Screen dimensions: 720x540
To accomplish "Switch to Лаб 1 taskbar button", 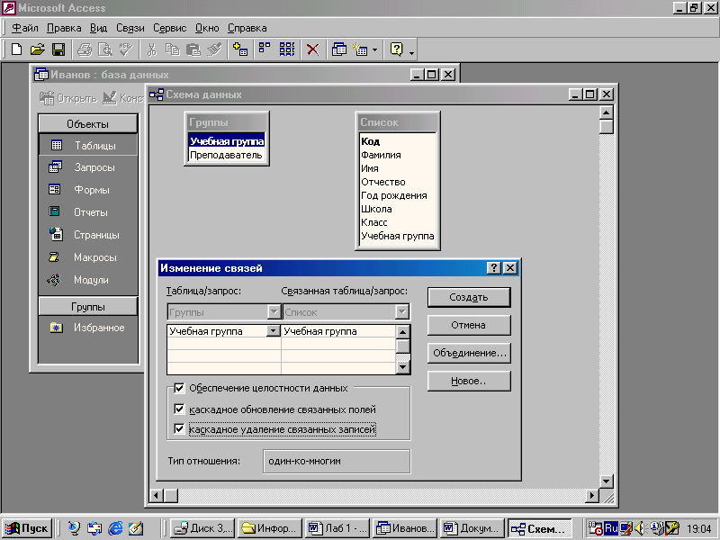I will click(x=337, y=528).
